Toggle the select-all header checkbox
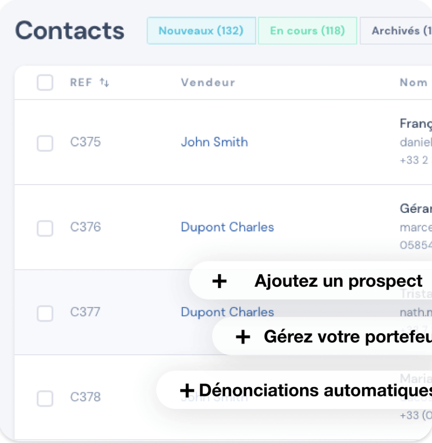 click(45, 82)
